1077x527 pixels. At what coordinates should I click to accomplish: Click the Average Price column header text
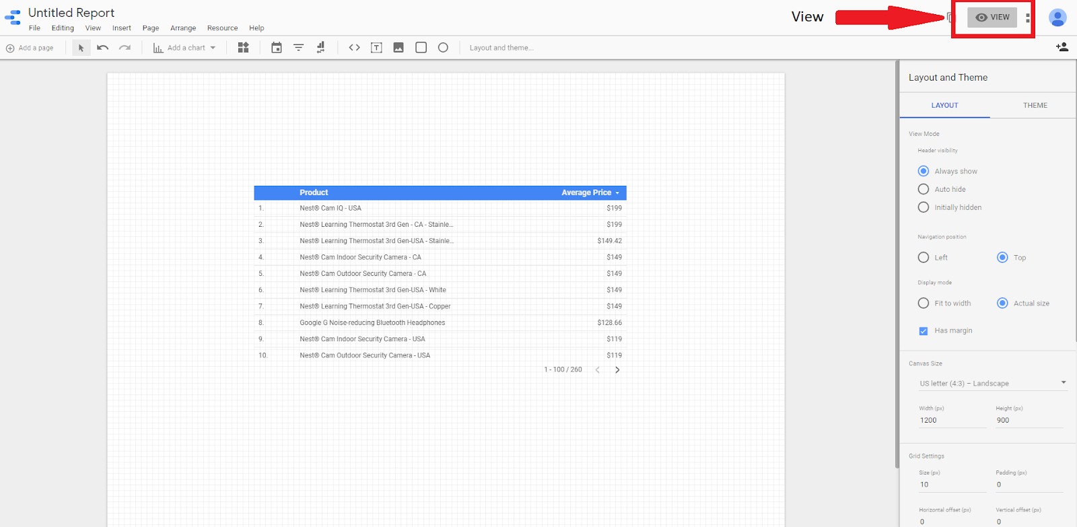coord(586,192)
